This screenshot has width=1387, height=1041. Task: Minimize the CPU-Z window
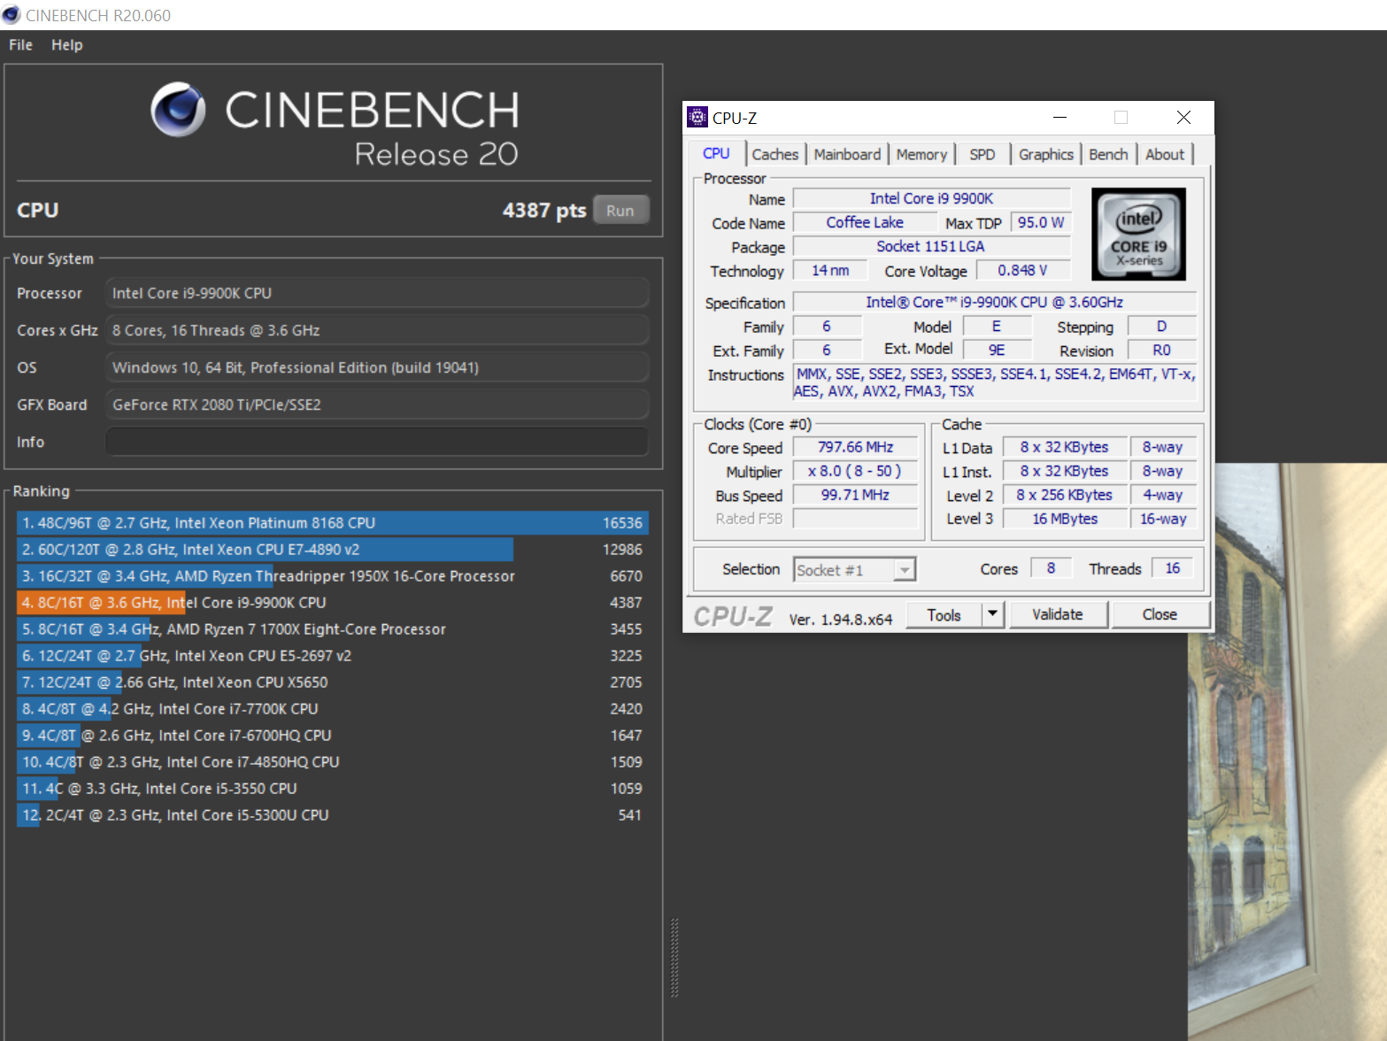pos(1060,117)
